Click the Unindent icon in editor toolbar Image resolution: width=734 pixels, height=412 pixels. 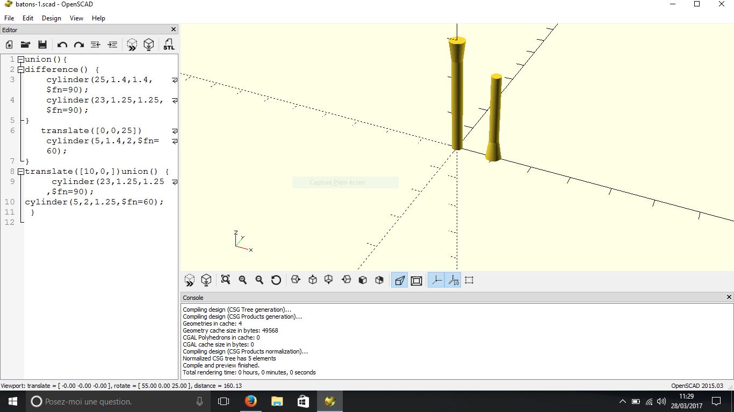(96, 45)
